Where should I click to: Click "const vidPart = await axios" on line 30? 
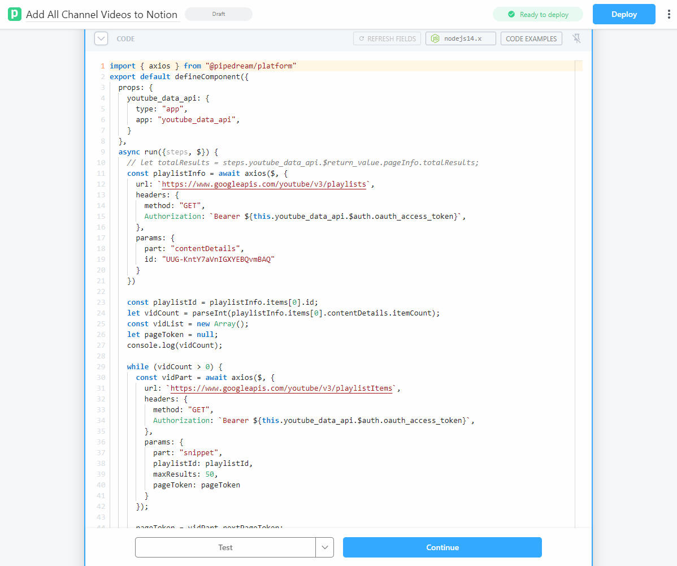205,377
